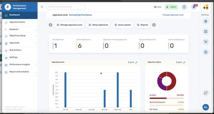Viewport: 214px width, 114px height.
Task: Open the notifications bell icon
Action: click(x=194, y=7)
